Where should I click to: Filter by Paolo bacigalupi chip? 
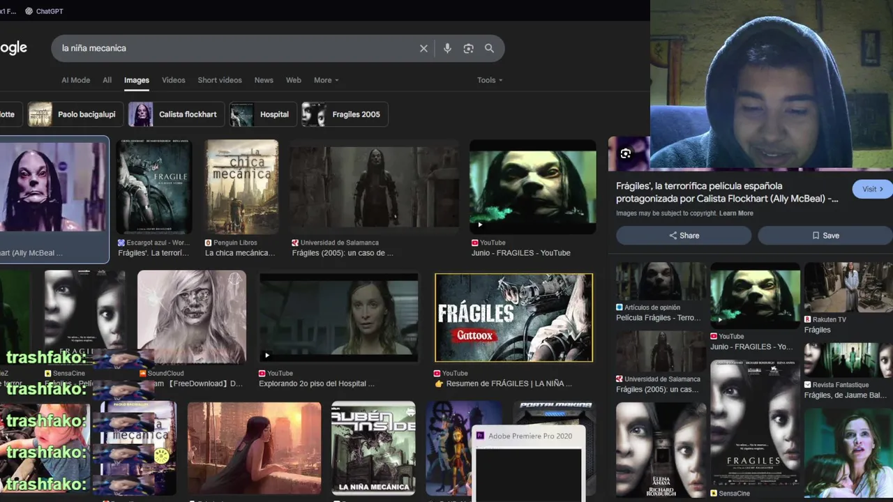pyautogui.click(x=75, y=114)
